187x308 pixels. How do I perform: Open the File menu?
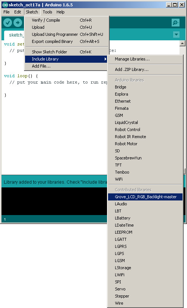tap(6, 12)
